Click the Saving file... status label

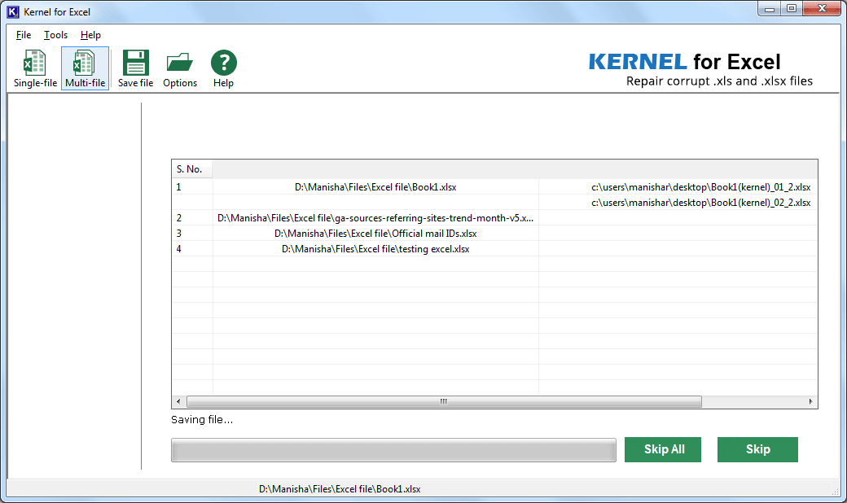[202, 420]
